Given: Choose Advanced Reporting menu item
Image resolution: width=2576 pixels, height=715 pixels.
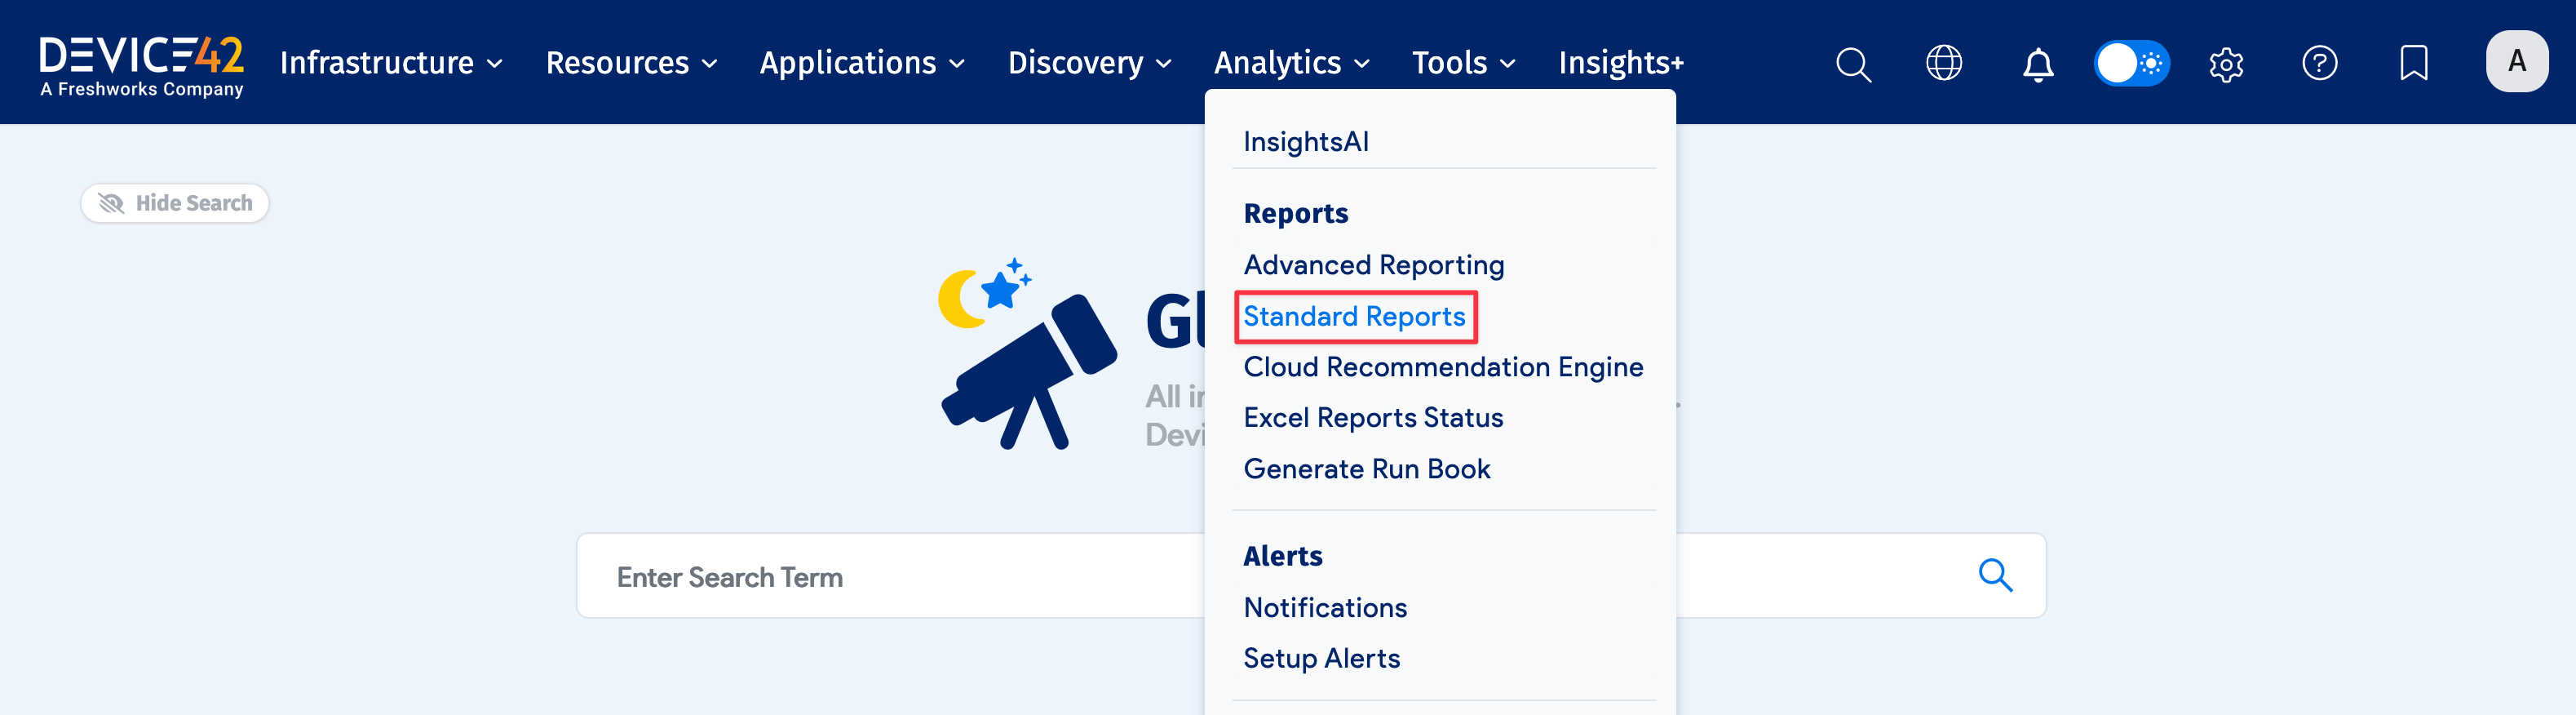Looking at the screenshot, I should pyautogui.click(x=1373, y=265).
